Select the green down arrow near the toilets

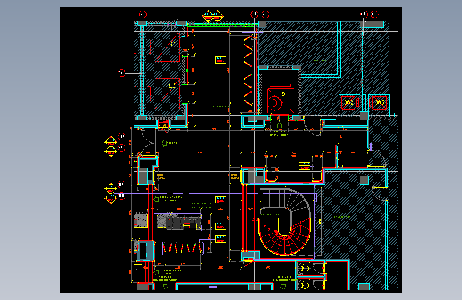click(x=283, y=286)
